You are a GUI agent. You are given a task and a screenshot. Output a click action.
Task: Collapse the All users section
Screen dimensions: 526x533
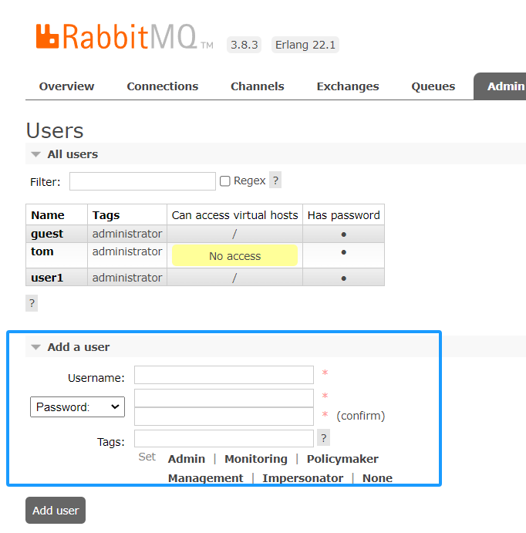click(72, 154)
